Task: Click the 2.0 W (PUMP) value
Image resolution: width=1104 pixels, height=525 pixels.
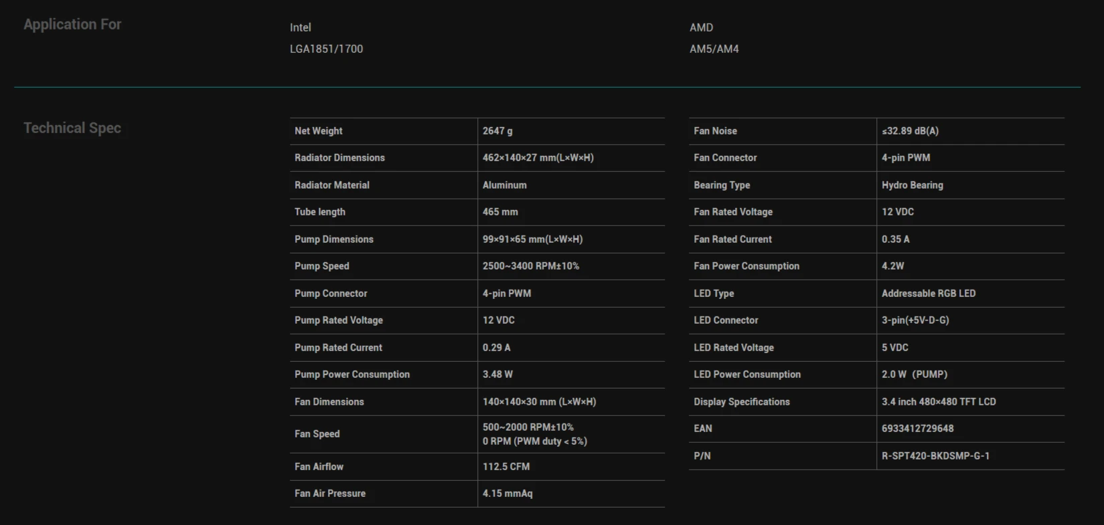Action: point(915,375)
